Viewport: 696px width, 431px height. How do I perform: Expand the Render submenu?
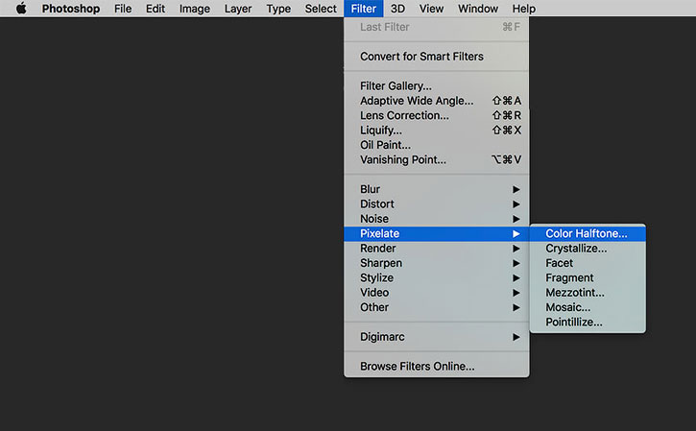pyautogui.click(x=437, y=248)
